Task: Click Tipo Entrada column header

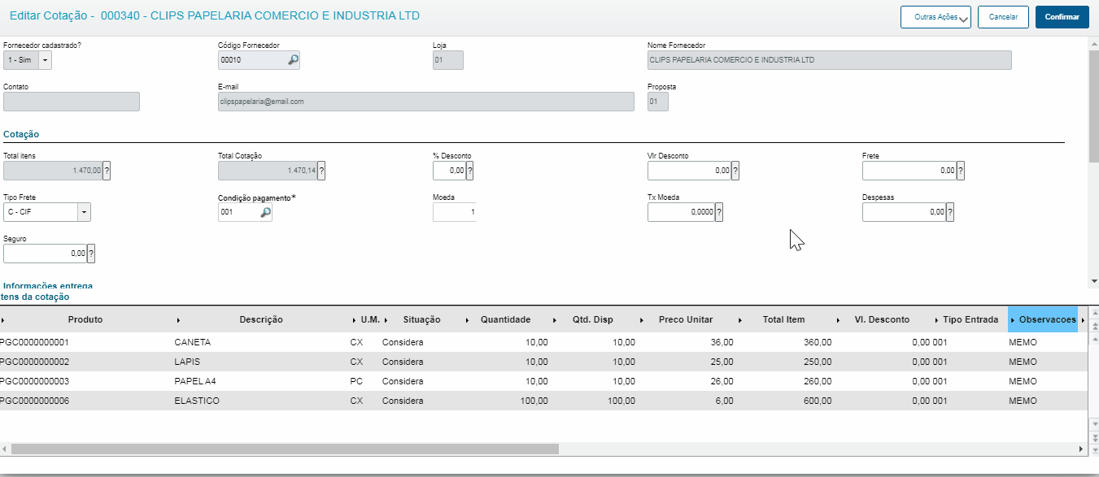Action: tap(970, 319)
